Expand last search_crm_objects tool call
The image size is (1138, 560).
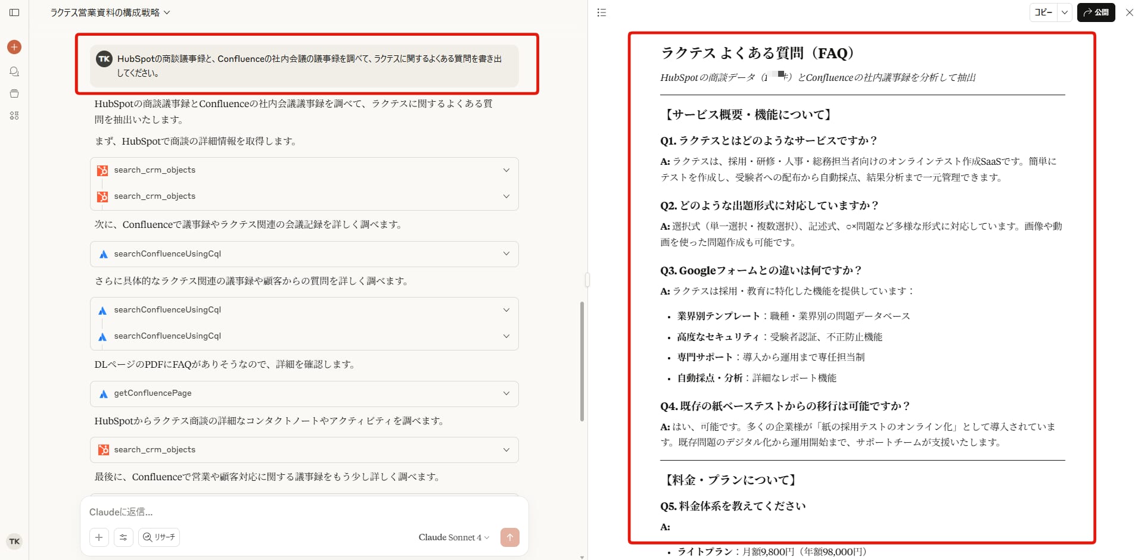304,450
